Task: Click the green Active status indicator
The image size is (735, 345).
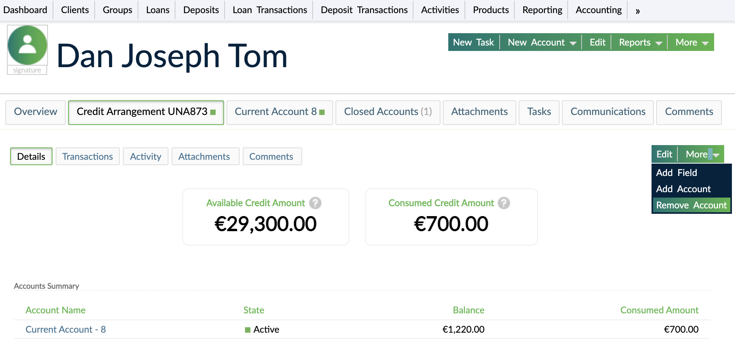Action: [248, 330]
